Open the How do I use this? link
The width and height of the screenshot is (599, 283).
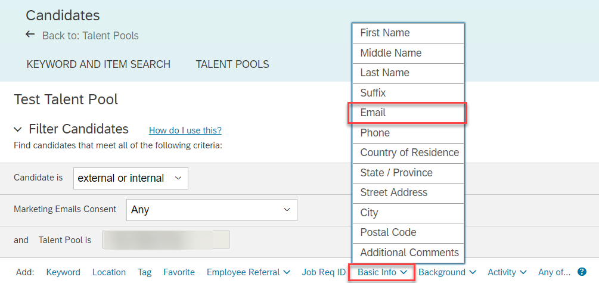click(x=185, y=130)
